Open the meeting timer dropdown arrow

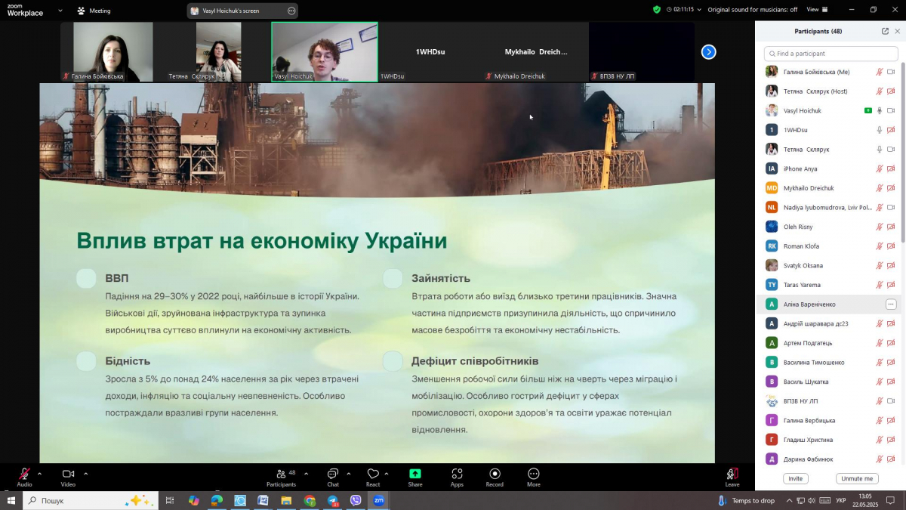coord(698,10)
